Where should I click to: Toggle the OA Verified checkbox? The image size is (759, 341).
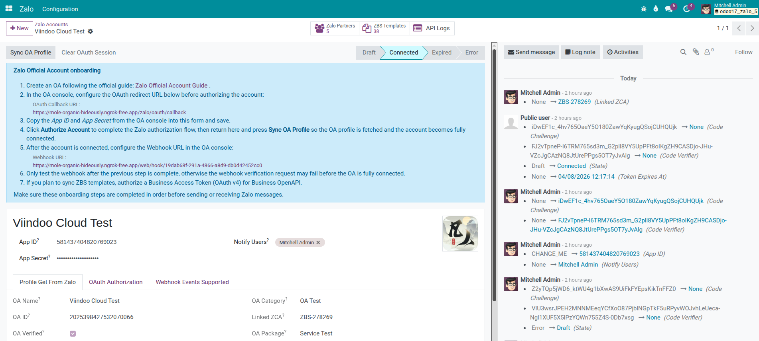pos(73,333)
